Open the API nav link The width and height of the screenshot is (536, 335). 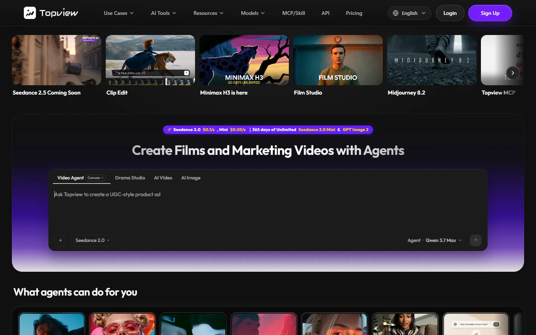[325, 13]
